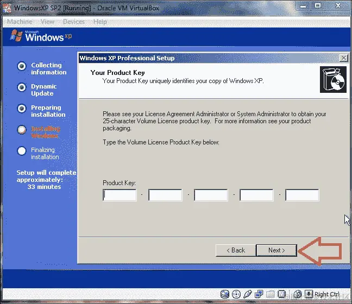Focus the third Product Key field
This screenshot has height=304, width=352.
point(211,195)
